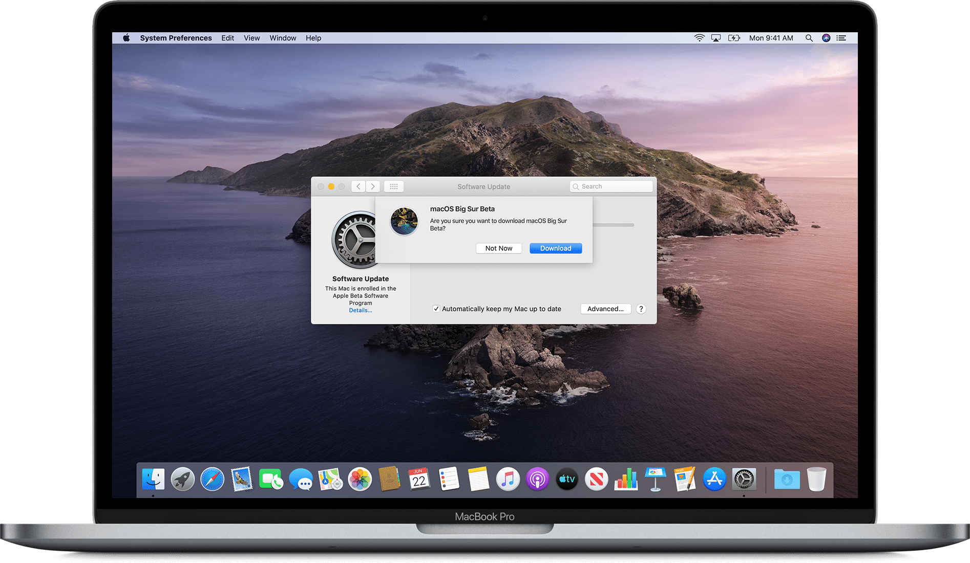
Task: Launch Apple TV from the Dock
Action: tap(567, 480)
